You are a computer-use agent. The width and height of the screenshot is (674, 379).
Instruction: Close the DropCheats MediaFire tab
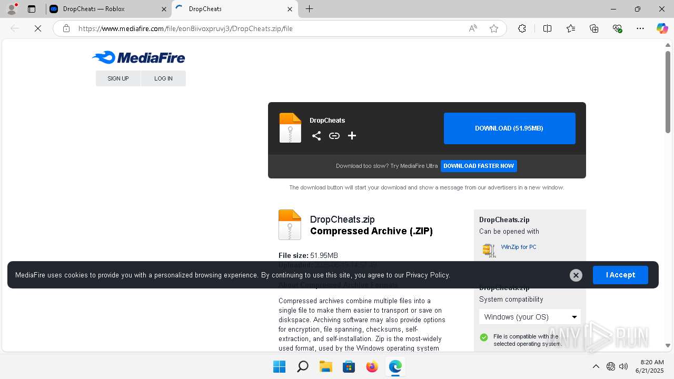click(x=290, y=9)
